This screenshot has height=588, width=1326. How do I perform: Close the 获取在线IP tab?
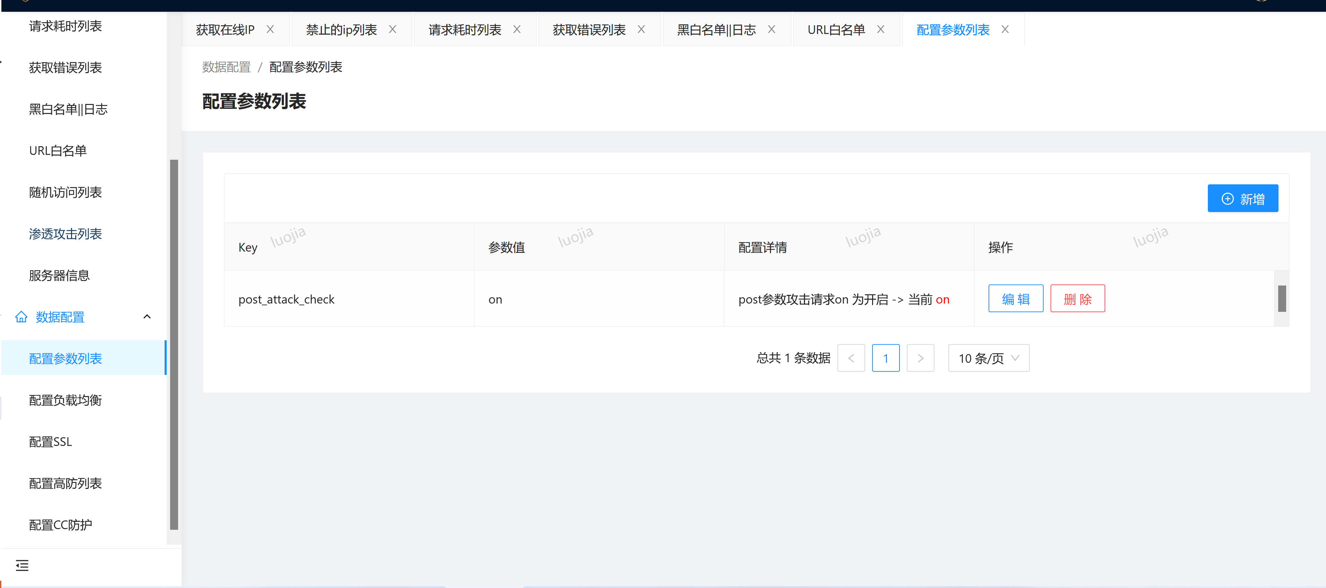click(x=270, y=29)
